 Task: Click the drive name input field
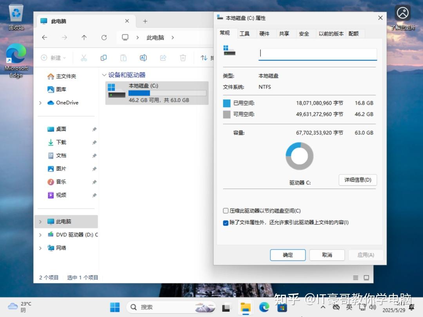[317, 54]
